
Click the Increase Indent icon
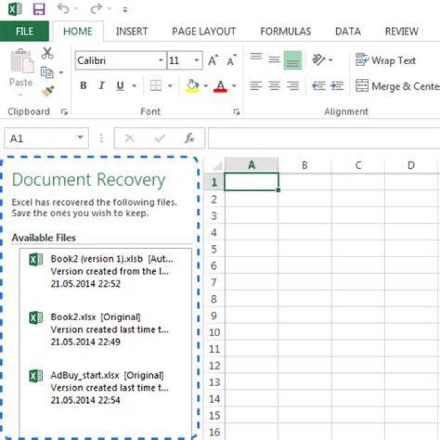click(x=337, y=86)
